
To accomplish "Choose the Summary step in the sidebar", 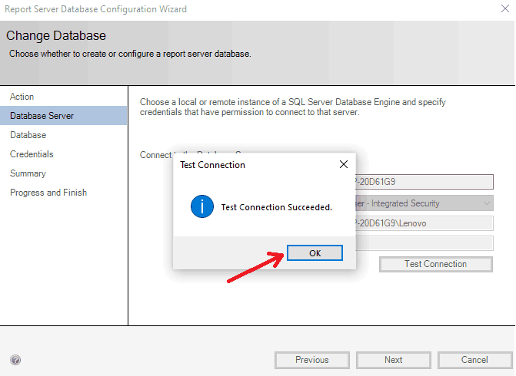I will 28,173.
